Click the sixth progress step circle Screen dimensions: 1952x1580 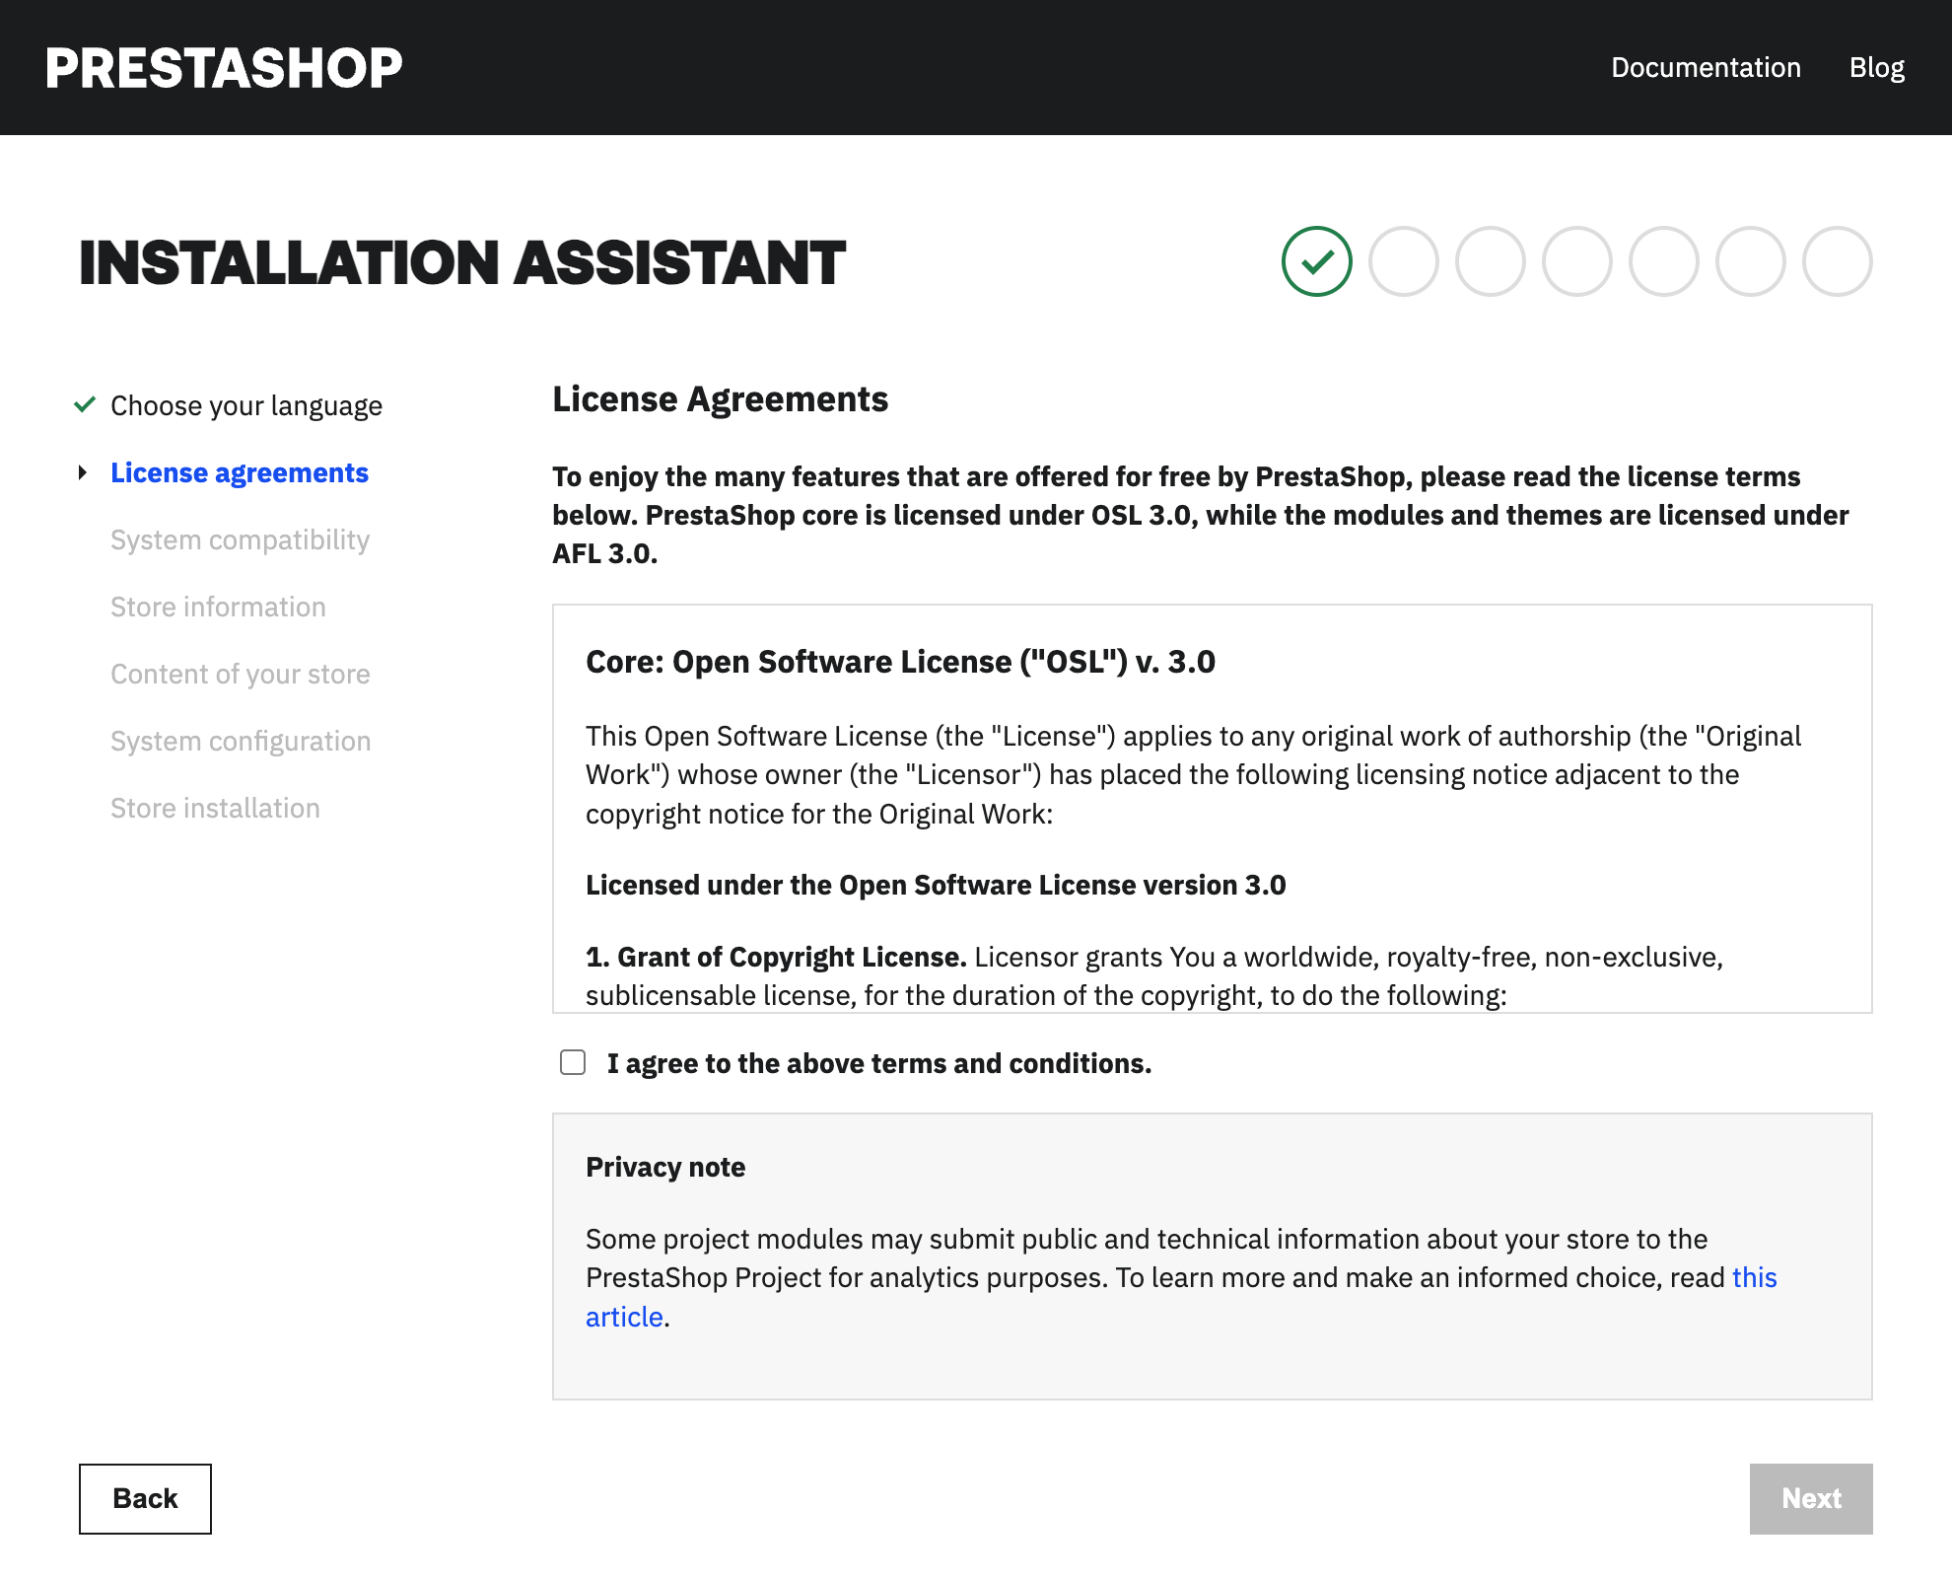point(1750,261)
